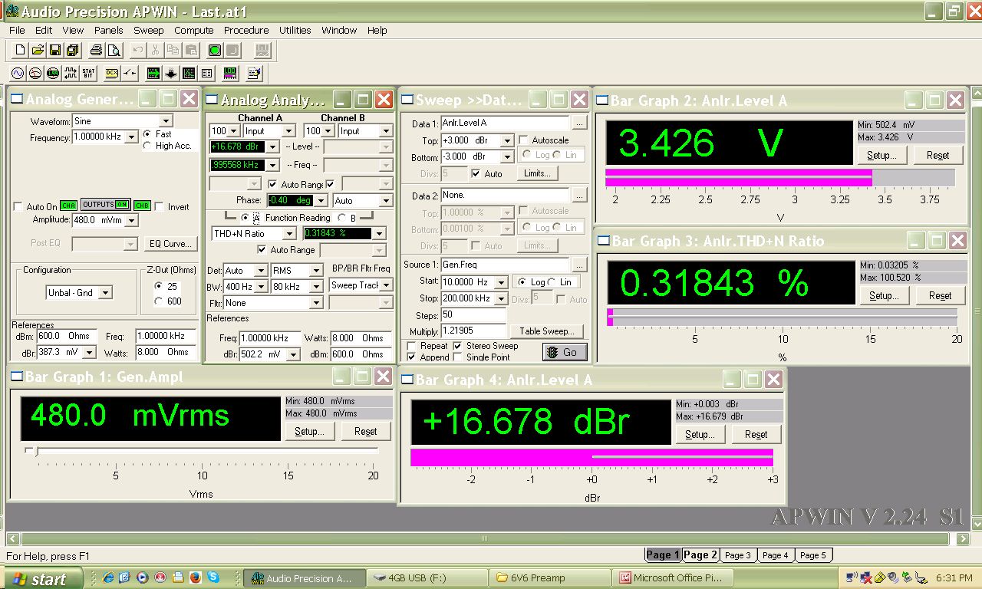
Task: Open the Procedure Editor notepad icon
Action: click(x=255, y=74)
